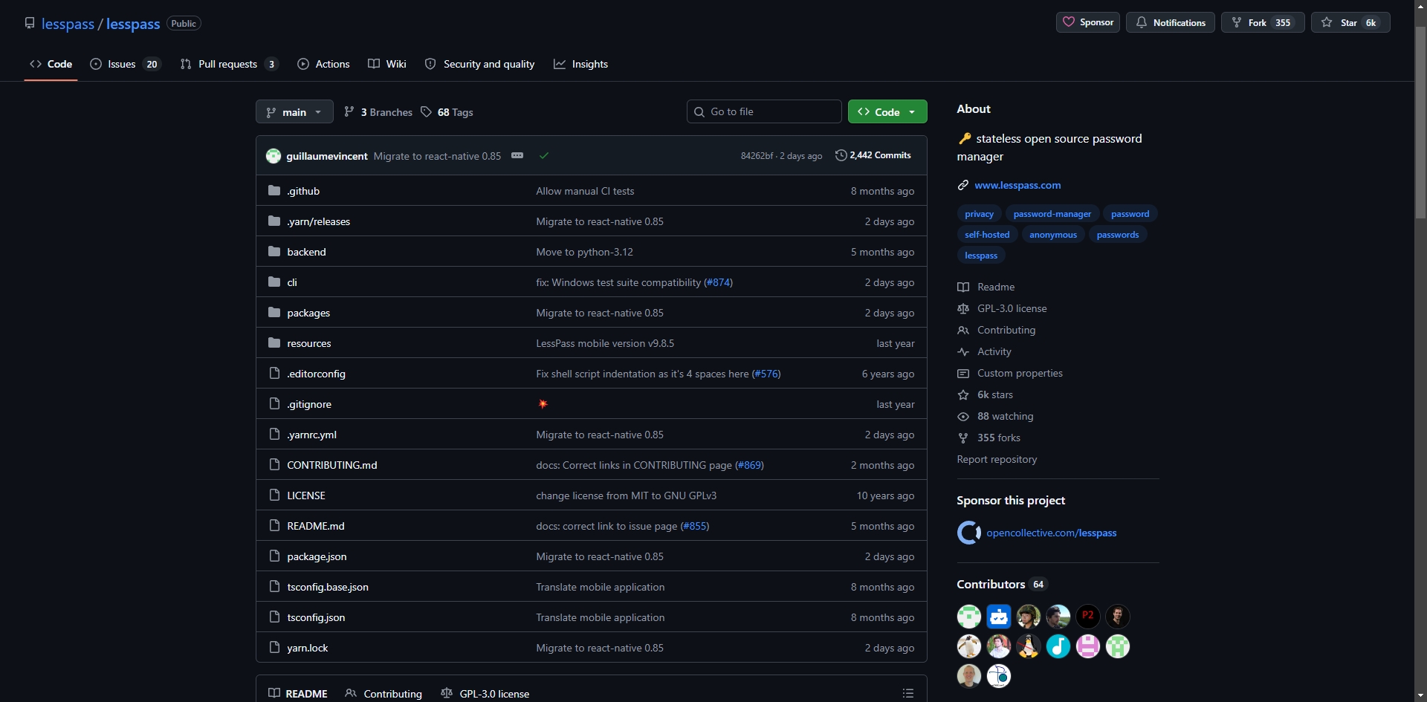Screen dimensions: 1427x702
Task: Open the resources folder
Action: coord(309,343)
